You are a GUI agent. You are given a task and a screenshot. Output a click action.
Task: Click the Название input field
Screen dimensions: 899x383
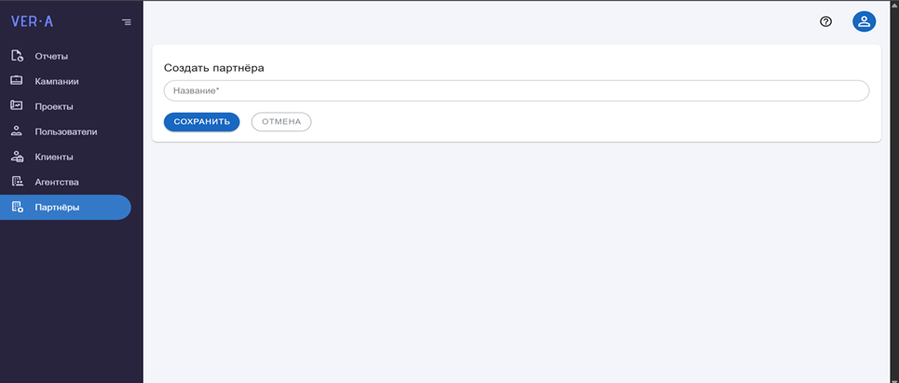[x=517, y=90]
